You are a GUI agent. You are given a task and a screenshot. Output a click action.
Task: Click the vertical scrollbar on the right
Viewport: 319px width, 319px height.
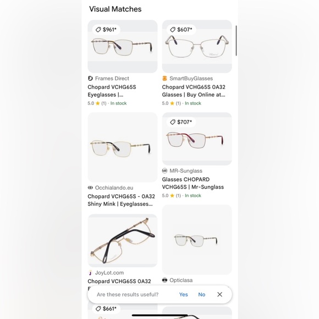(x=236, y=41)
